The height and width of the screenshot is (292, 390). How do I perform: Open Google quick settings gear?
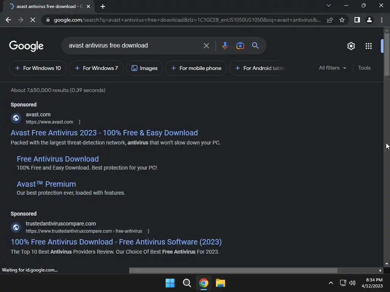[351, 46]
